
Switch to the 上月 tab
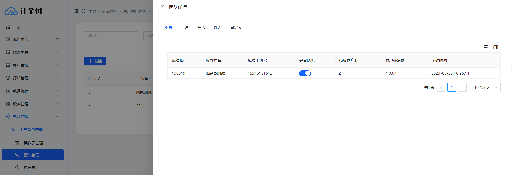tap(185, 27)
